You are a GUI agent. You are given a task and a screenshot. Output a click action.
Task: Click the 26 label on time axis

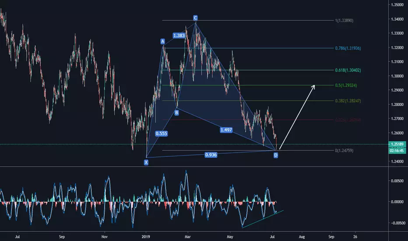pyautogui.click(x=355, y=237)
